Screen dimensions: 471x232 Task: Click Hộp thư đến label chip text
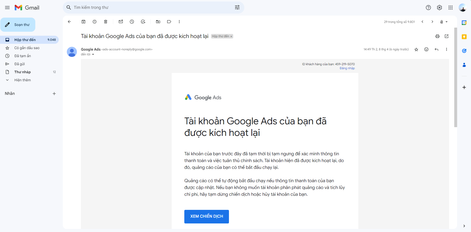click(x=220, y=36)
